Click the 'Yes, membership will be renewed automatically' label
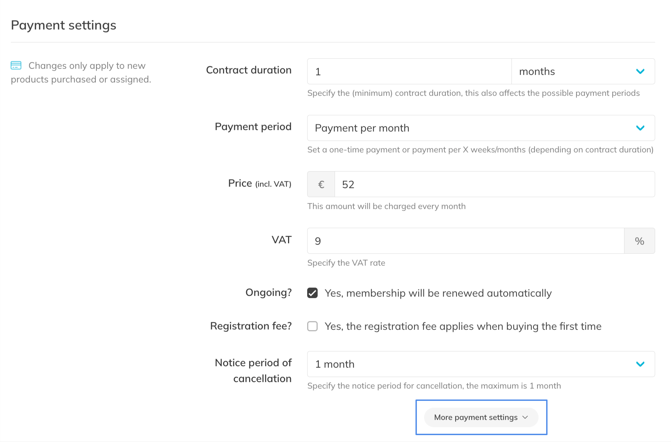The width and height of the screenshot is (671, 442). [438, 293]
